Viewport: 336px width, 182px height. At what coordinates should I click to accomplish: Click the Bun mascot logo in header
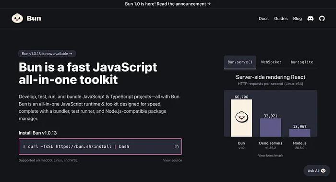[17, 18]
